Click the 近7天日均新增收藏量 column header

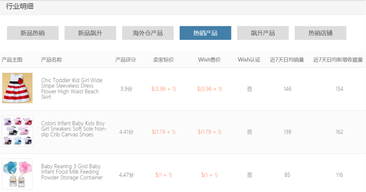(338, 60)
